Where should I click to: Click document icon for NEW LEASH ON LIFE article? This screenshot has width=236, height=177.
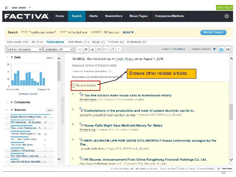(81, 140)
